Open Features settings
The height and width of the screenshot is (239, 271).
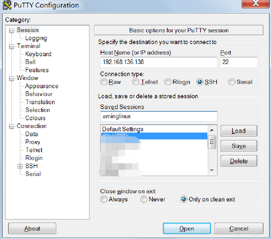click(37, 70)
